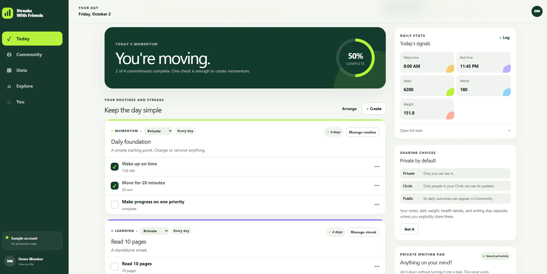The width and height of the screenshot is (547, 274).
Task: Open the Steps 6200 stat card
Action: point(427,86)
